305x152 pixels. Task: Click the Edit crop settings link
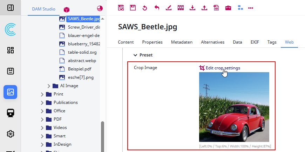[223, 68]
